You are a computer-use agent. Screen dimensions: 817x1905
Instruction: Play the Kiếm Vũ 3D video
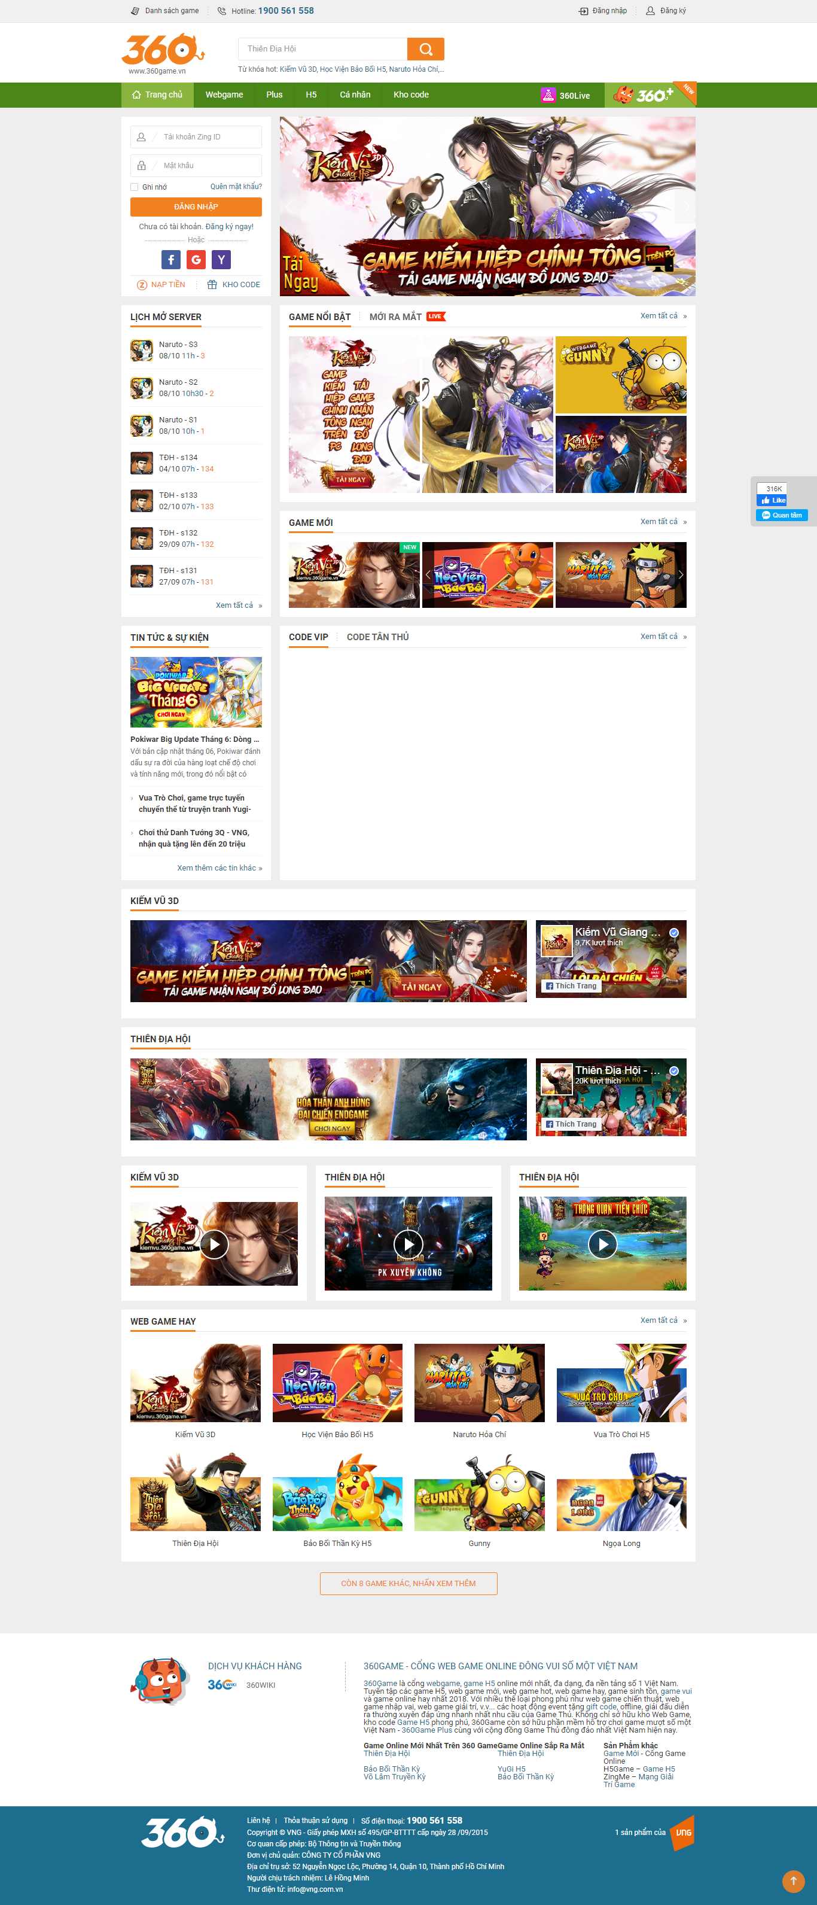(x=214, y=1244)
